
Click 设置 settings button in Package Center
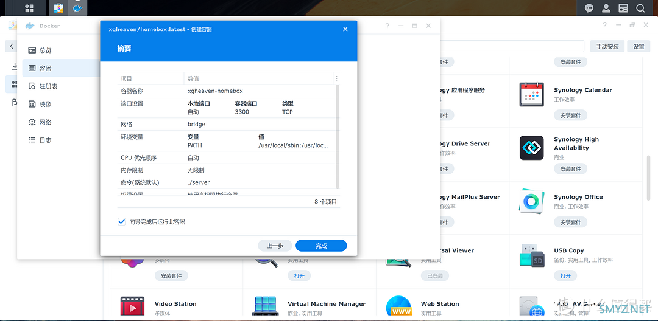pyautogui.click(x=639, y=46)
